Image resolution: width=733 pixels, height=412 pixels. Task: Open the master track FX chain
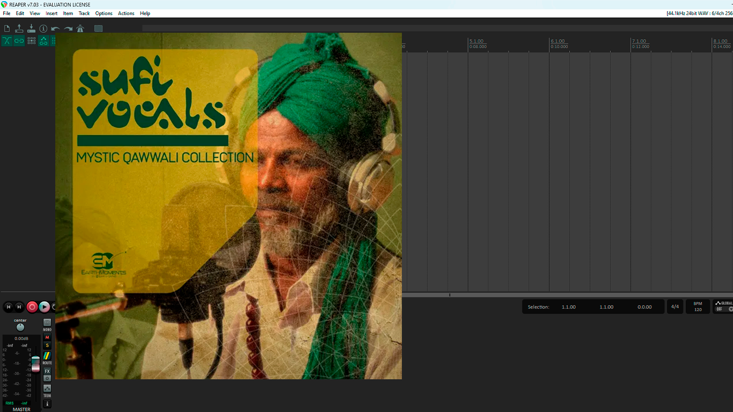47,371
